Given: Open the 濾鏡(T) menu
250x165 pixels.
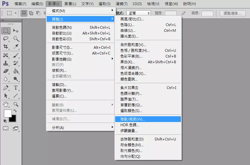Looking at the screenshot, I should coord(121,4).
